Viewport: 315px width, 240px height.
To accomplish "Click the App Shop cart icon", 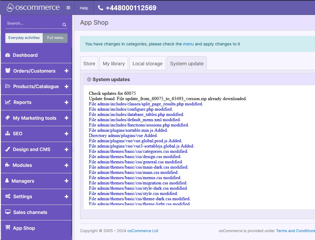I will point(8,227).
